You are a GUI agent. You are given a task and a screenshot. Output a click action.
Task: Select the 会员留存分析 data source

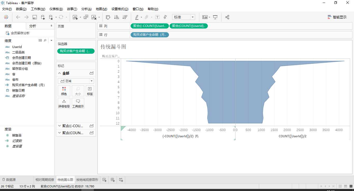pos(20,33)
